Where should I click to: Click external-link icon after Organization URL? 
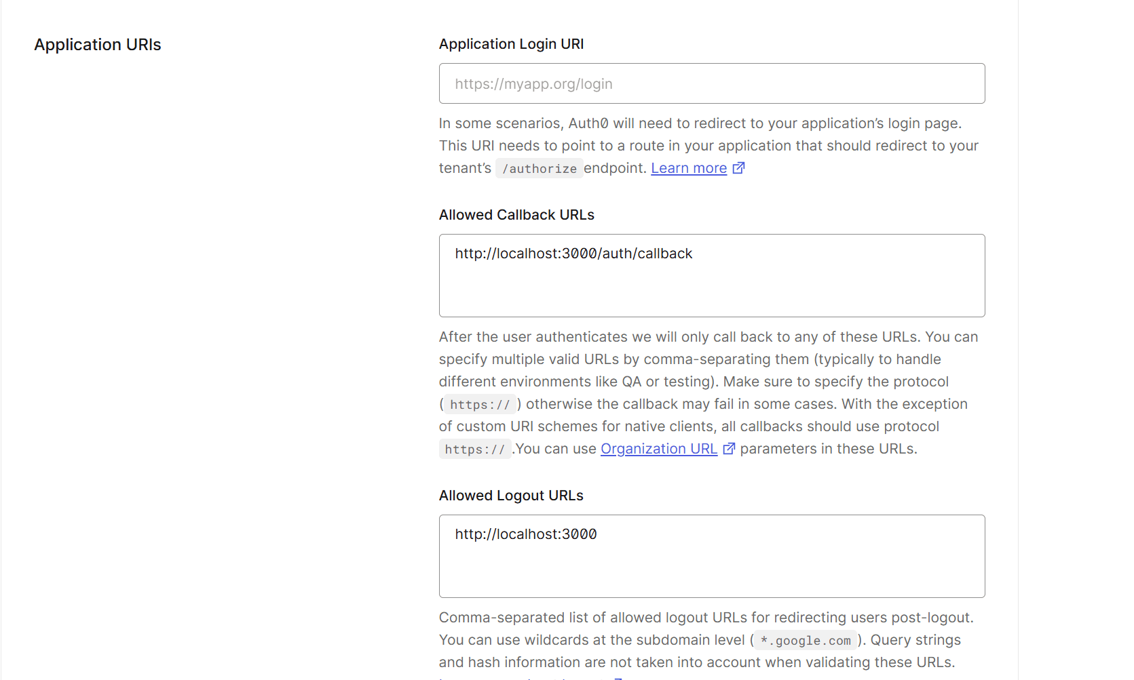coord(729,449)
